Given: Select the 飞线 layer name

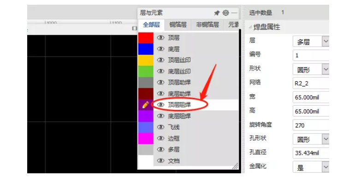Looking at the screenshot, I should coord(174,127).
